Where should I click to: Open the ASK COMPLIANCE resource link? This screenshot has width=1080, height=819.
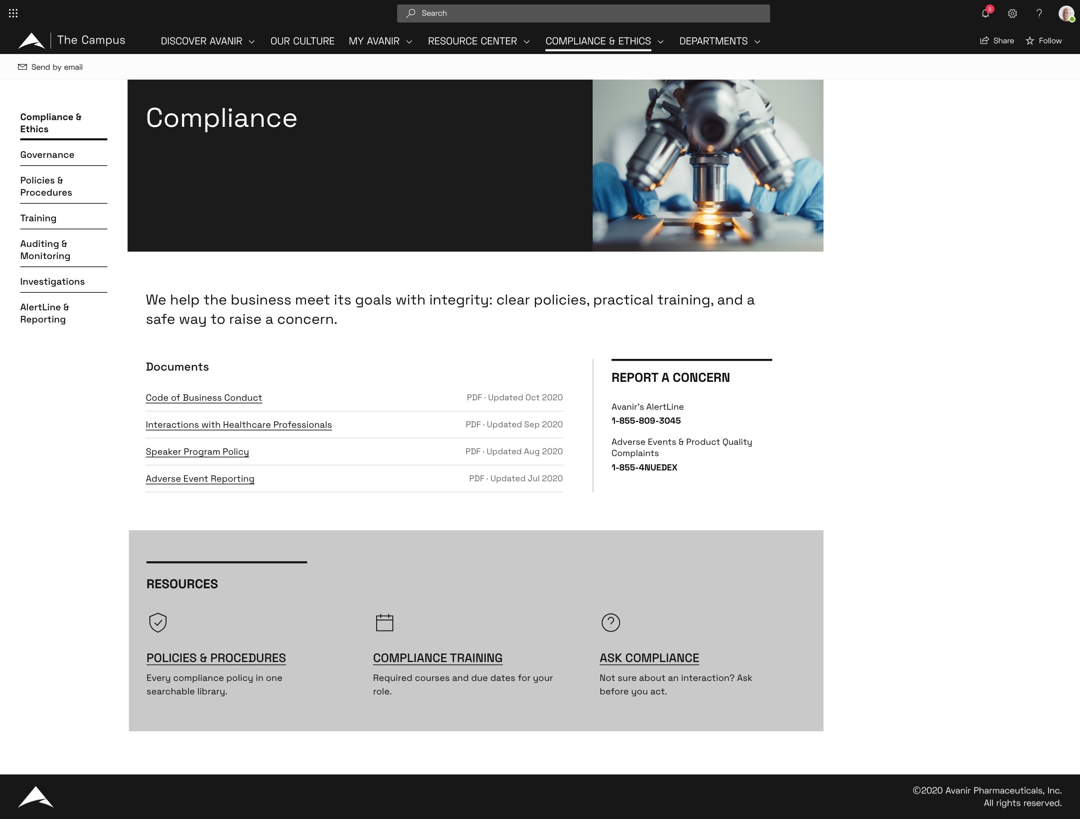pyautogui.click(x=649, y=658)
